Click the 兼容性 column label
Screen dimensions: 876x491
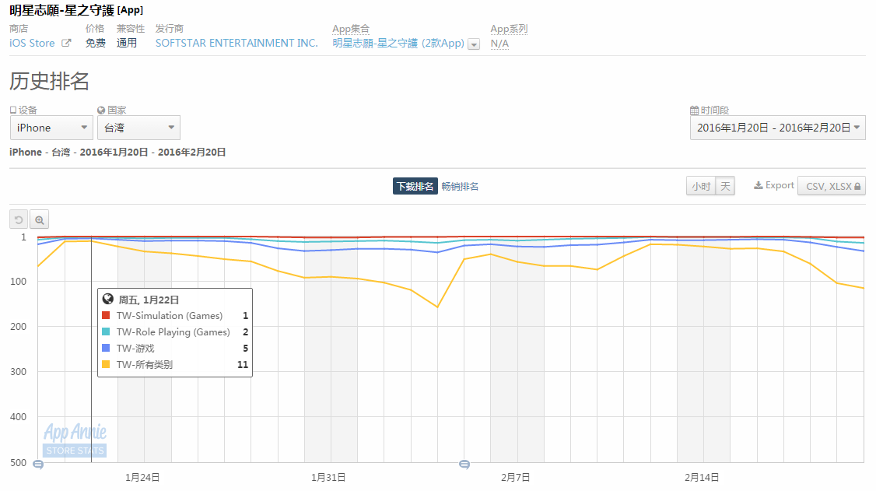pyautogui.click(x=131, y=29)
